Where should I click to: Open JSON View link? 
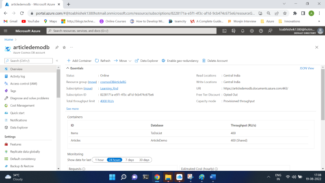(x=307, y=68)
